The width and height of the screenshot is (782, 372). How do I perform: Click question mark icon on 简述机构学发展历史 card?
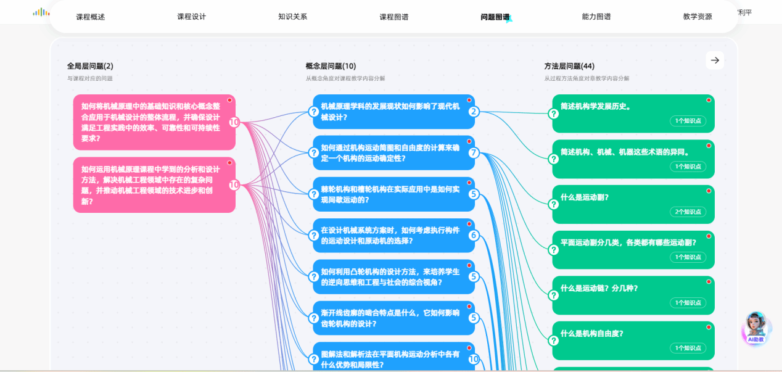click(x=554, y=114)
